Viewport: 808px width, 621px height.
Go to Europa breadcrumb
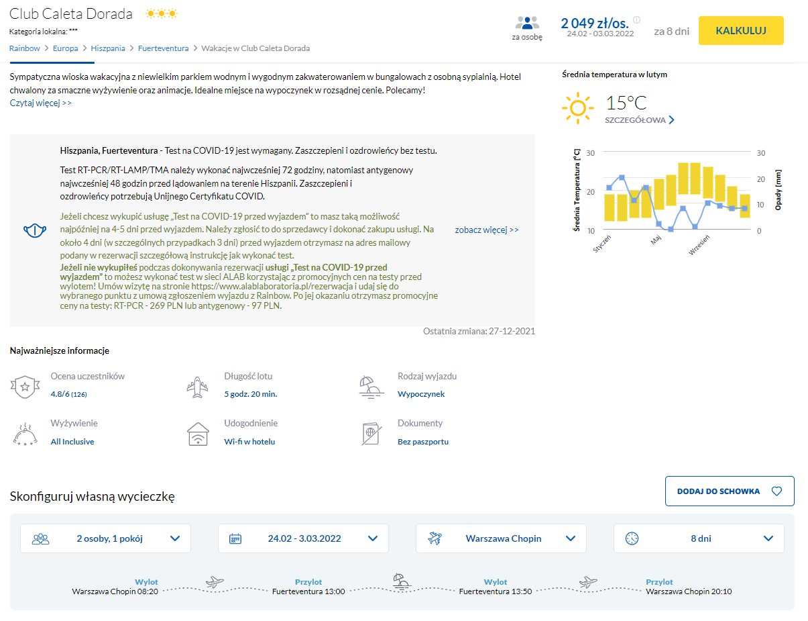[x=65, y=48]
